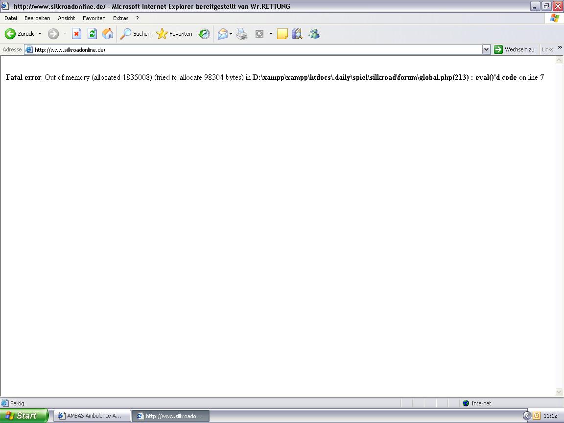
Task: Open the Extras menu
Action: (x=120, y=18)
